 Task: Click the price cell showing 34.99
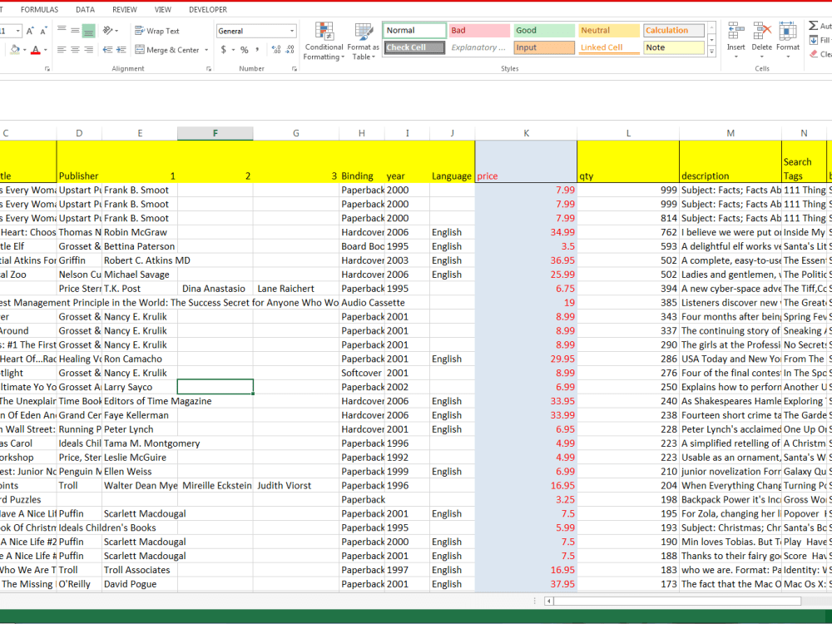(x=526, y=232)
